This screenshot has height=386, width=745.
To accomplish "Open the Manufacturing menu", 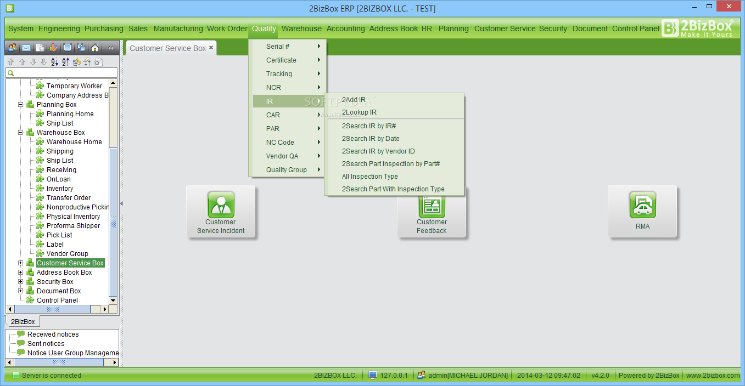I will pyautogui.click(x=178, y=29).
